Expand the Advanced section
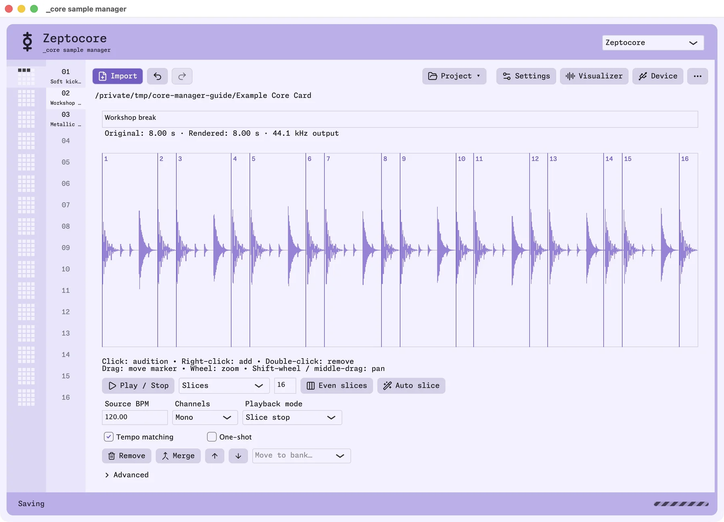Viewport: 724px width, 522px height. (127, 475)
